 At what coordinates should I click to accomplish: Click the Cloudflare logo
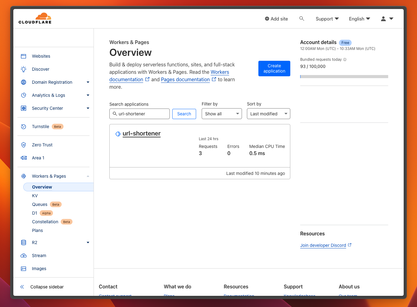(35, 19)
